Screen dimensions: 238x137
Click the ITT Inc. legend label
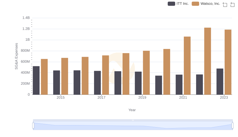(183, 4)
